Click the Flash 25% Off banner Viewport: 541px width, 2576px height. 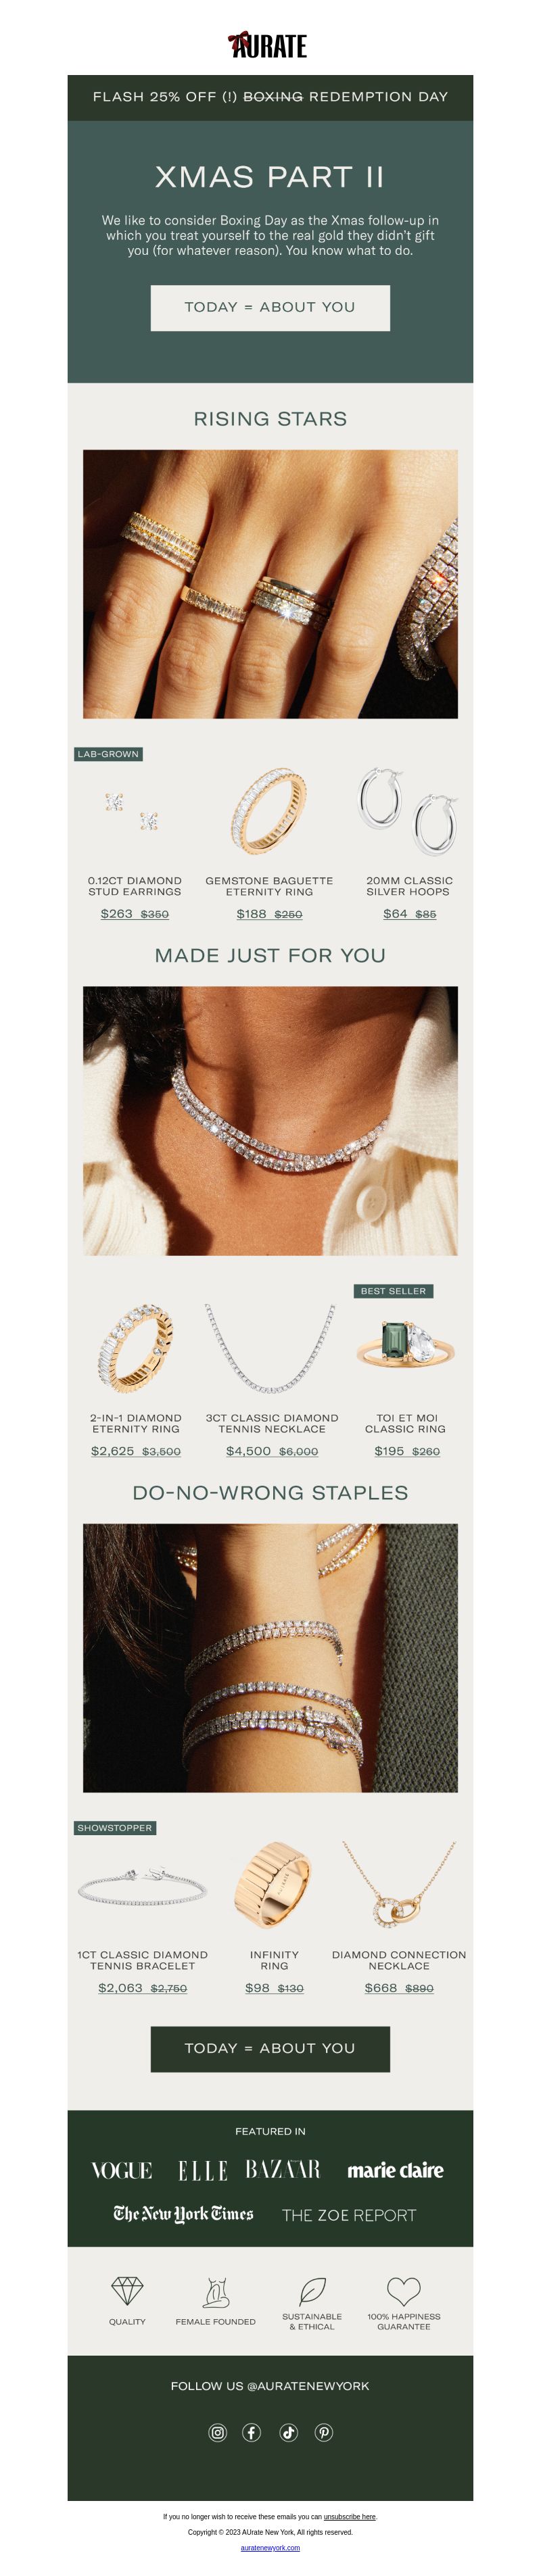[x=270, y=97]
